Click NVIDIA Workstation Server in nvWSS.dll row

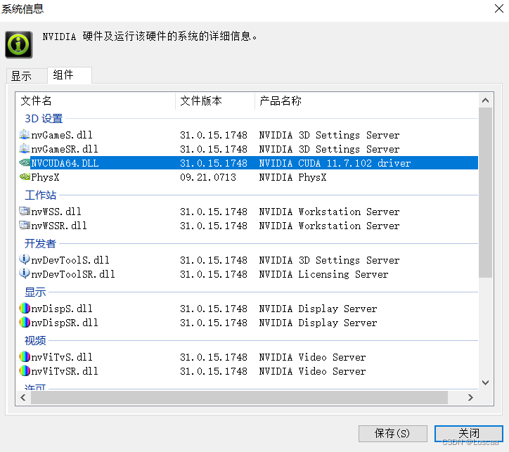click(x=329, y=212)
